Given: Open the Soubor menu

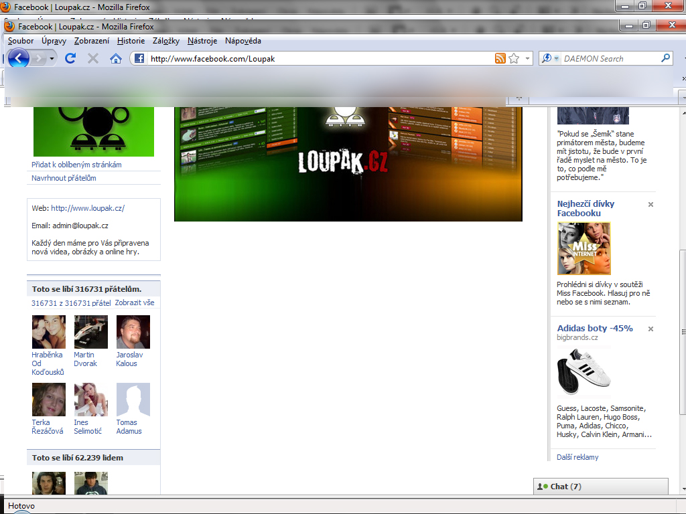Looking at the screenshot, I should click(21, 41).
